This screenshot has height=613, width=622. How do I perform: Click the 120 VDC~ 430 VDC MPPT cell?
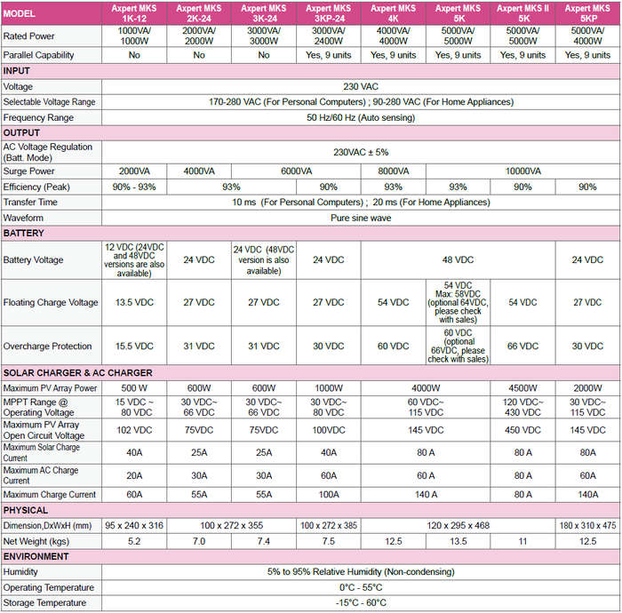tap(522, 407)
